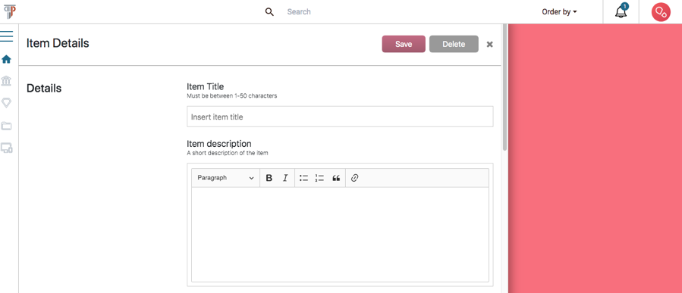The width and height of the screenshot is (682, 293).
Task: Open the devices screen sidebar icon
Action: [x=7, y=148]
